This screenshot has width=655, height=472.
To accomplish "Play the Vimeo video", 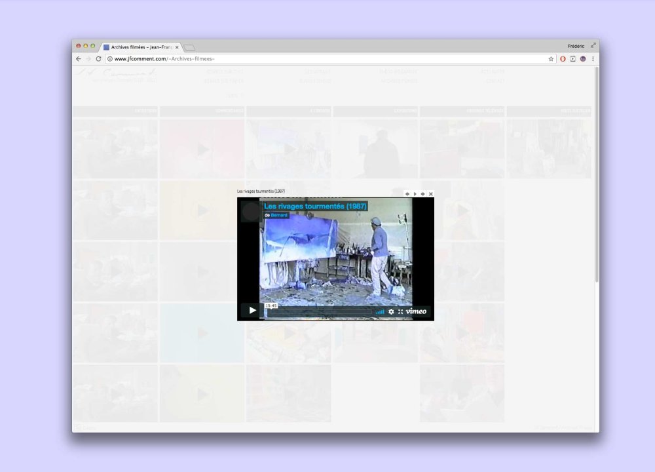I will click(252, 310).
